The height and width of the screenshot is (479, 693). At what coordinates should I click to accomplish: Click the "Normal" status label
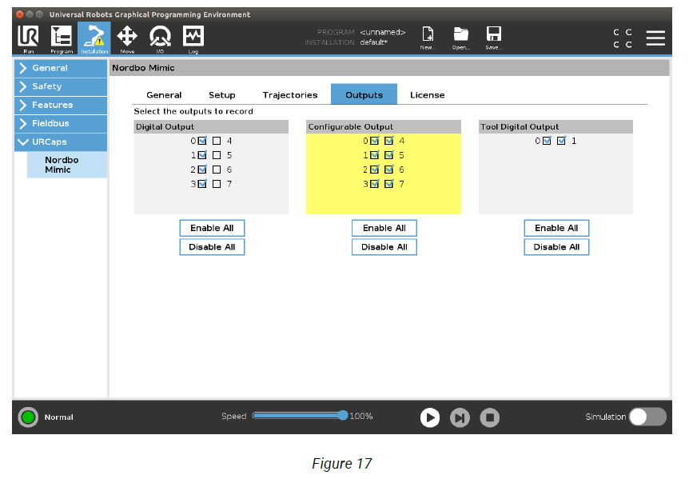(59, 417)
